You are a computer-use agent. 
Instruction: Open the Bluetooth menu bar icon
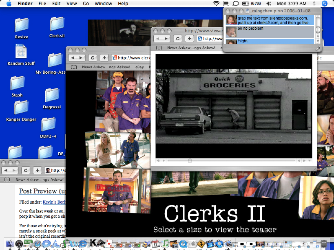314,4
